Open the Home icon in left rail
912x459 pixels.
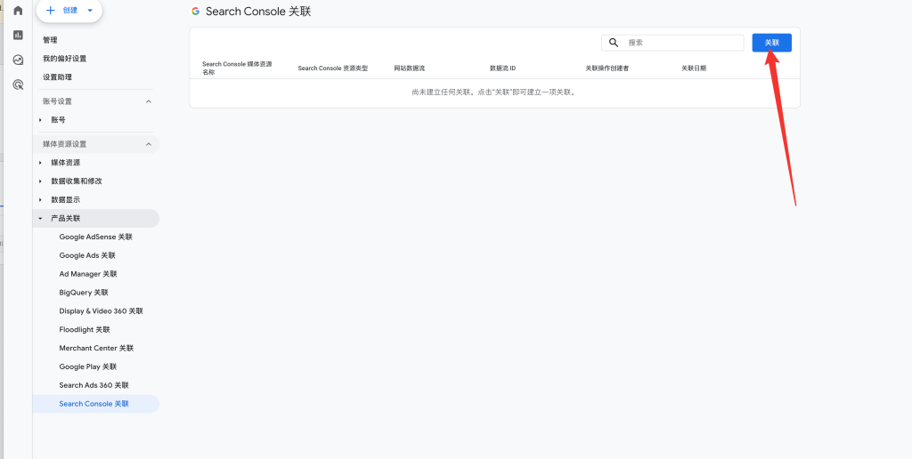point(18,11)
